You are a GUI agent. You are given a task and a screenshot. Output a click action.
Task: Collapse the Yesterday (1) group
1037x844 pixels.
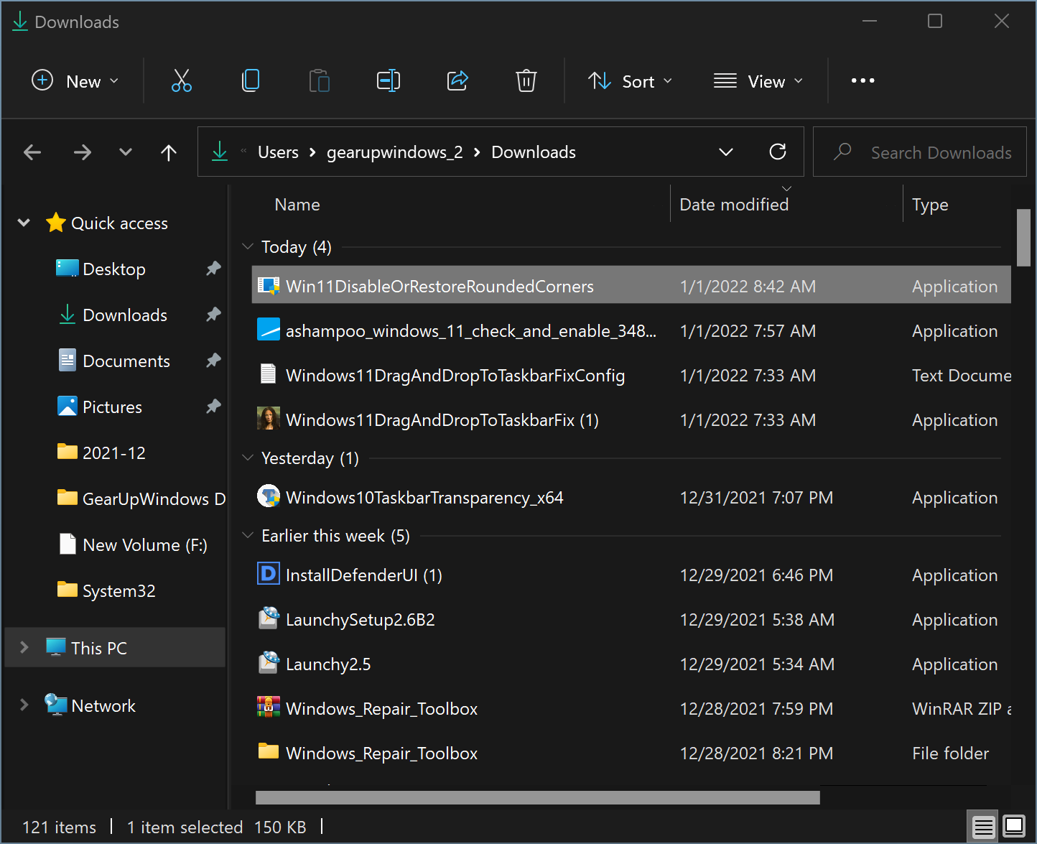[248, 458]
